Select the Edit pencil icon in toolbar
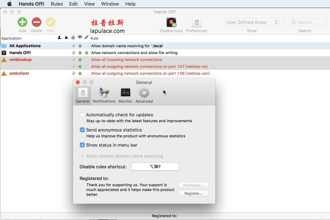 tap(50, 22)
